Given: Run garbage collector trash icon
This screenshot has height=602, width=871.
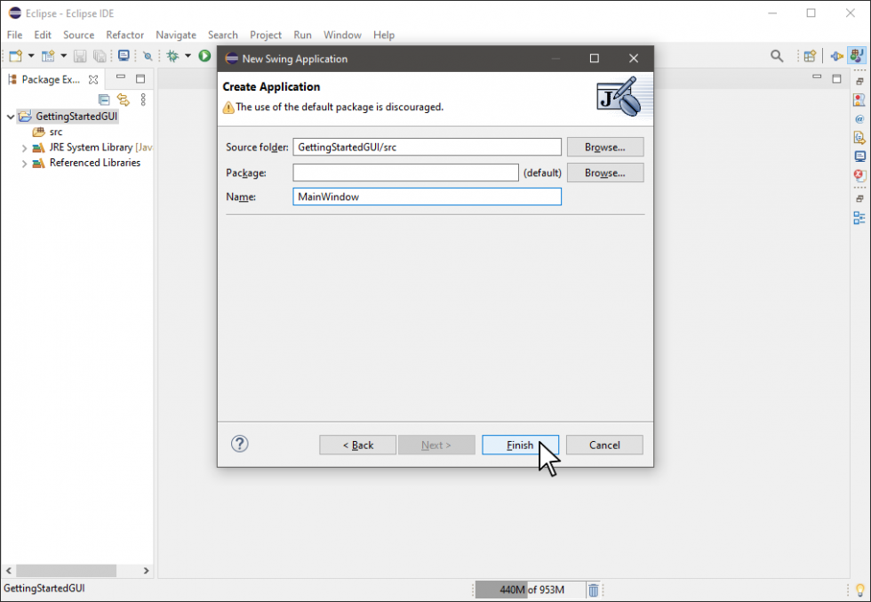Looking at the screenshot, I should [594, 590].
